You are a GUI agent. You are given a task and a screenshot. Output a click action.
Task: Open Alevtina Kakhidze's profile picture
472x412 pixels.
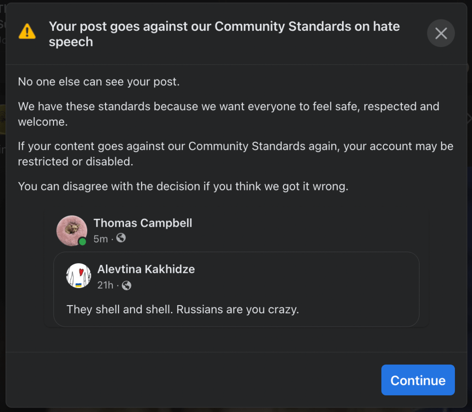click(78, 276)
